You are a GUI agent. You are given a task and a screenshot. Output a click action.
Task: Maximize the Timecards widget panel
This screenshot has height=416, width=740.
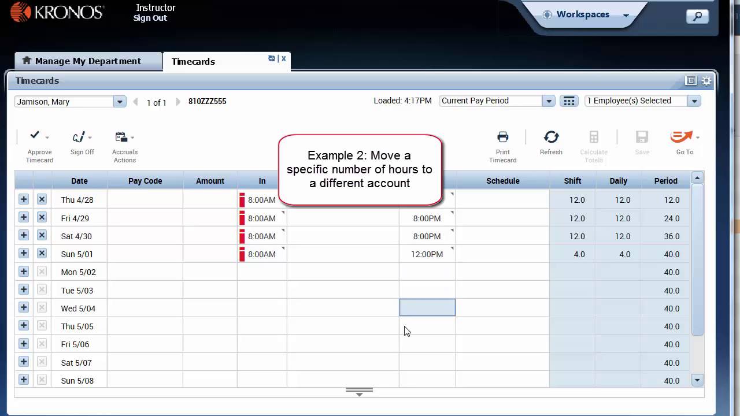coord(691,81)
